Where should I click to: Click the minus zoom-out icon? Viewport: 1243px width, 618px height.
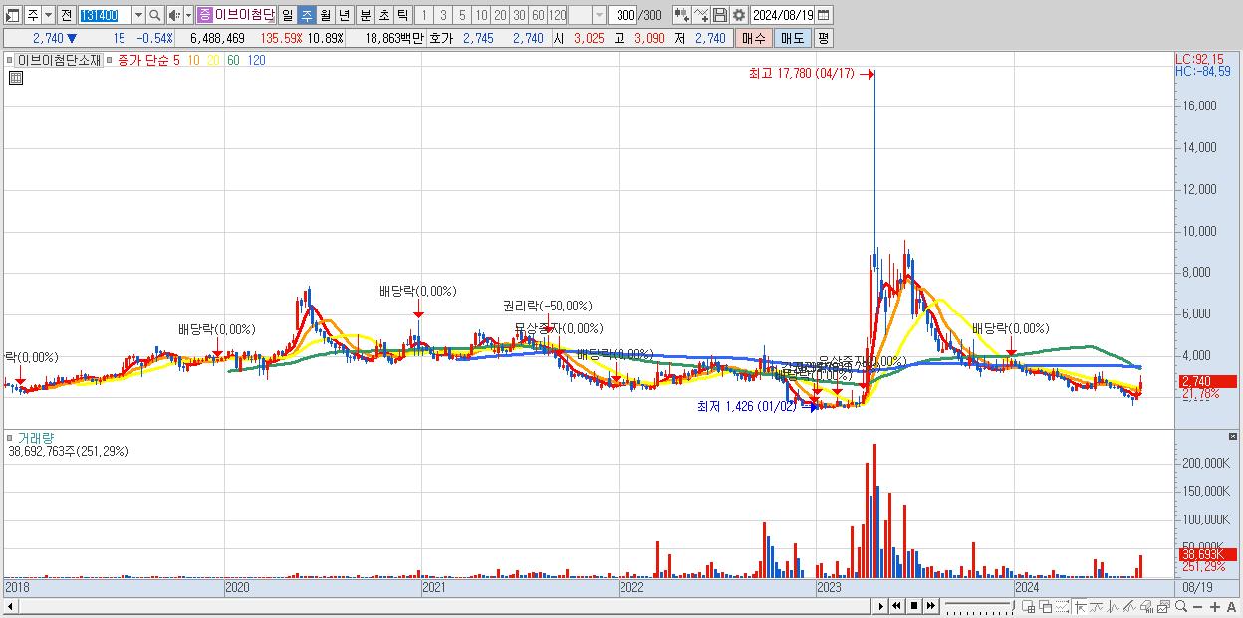[x=1197, y=606]
